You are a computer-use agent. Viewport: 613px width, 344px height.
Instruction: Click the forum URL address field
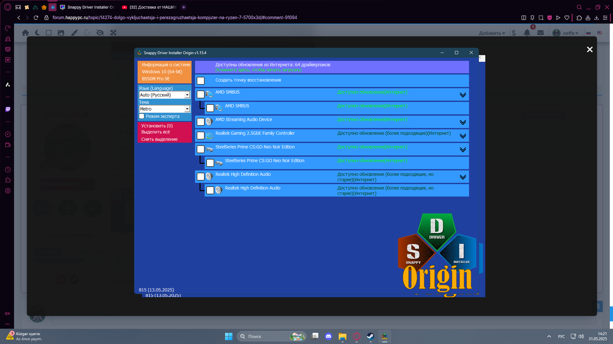[x=175, y=18]
